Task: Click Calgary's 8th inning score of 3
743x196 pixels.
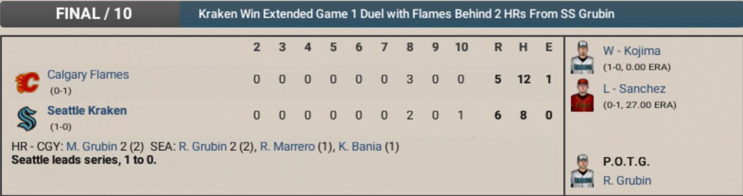Action: pos(410,80)
